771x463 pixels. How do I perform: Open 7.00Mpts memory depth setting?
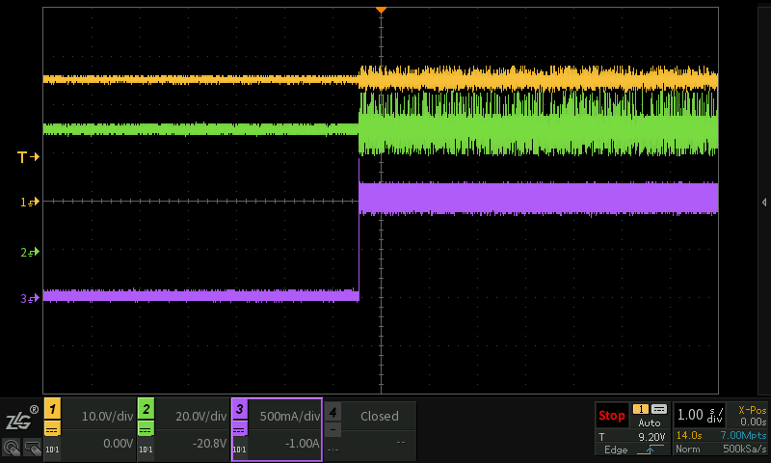click(x=743, y=435)
